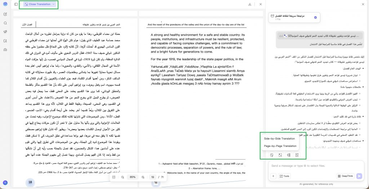This screenshot has width=369, height=189.
Task: Toggle the DeepThink mode button
Action: (x=346, y=176)
